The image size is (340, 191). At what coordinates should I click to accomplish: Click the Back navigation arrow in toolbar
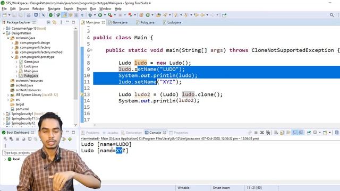point(202,15)
